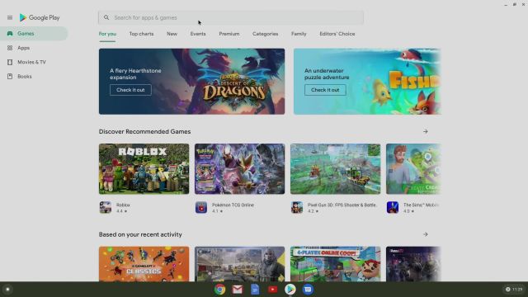Switch to the Top charts tab

[141, 34]
